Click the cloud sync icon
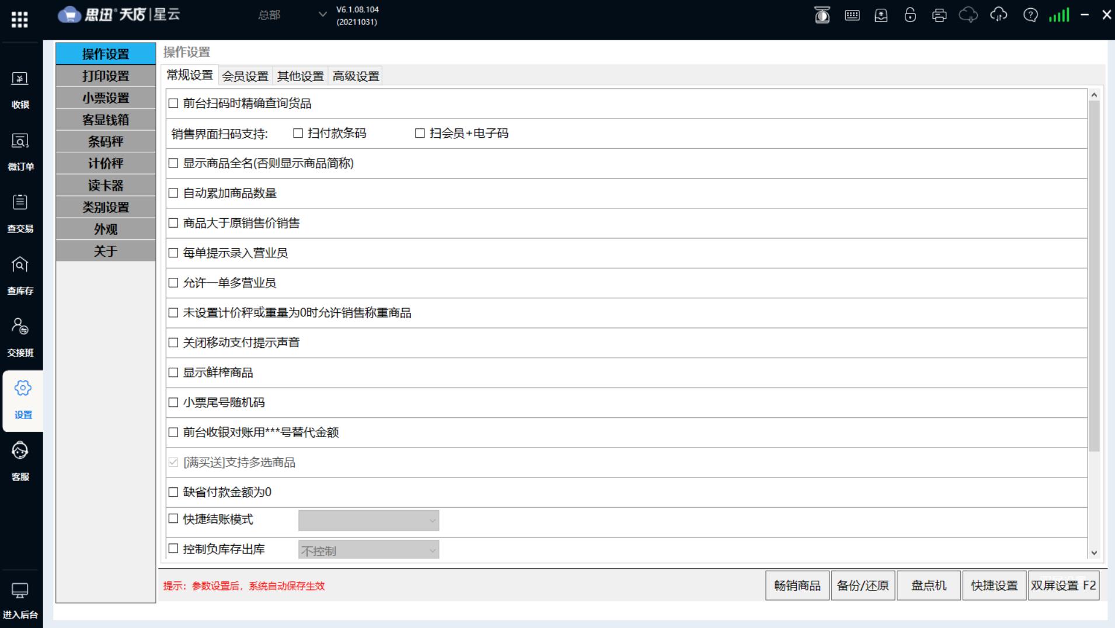 click(999, 15)
